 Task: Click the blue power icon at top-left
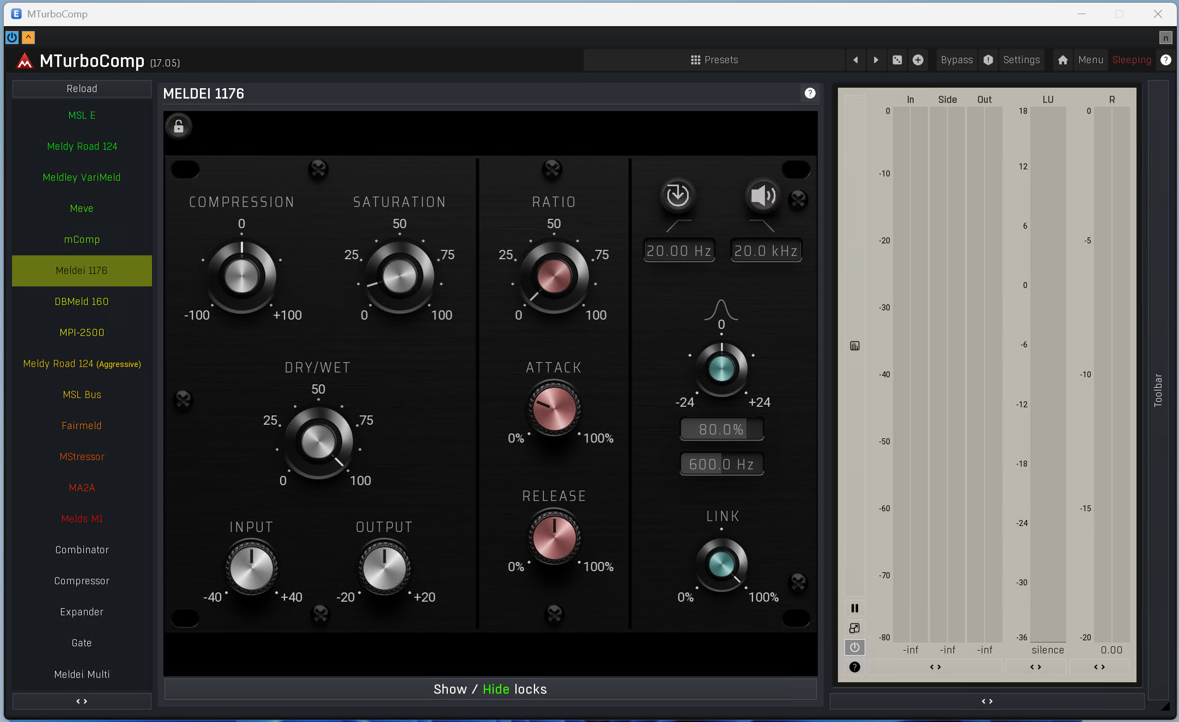point(12,37)
